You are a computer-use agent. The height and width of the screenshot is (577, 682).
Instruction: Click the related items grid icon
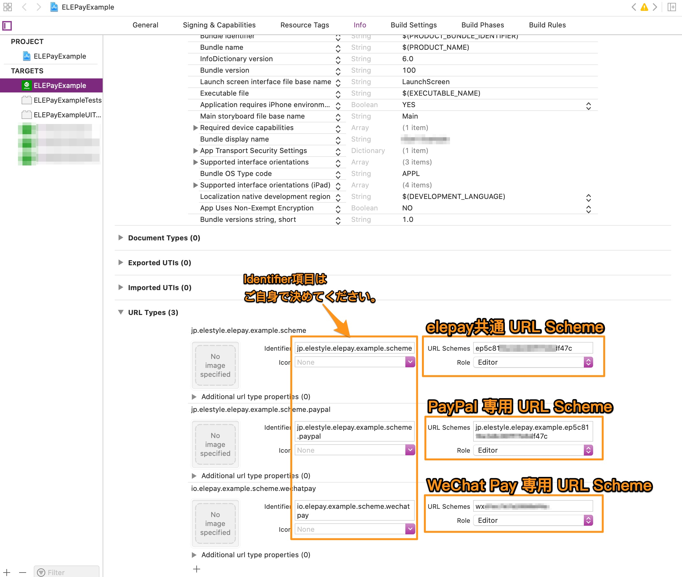(x=8, y=7)
